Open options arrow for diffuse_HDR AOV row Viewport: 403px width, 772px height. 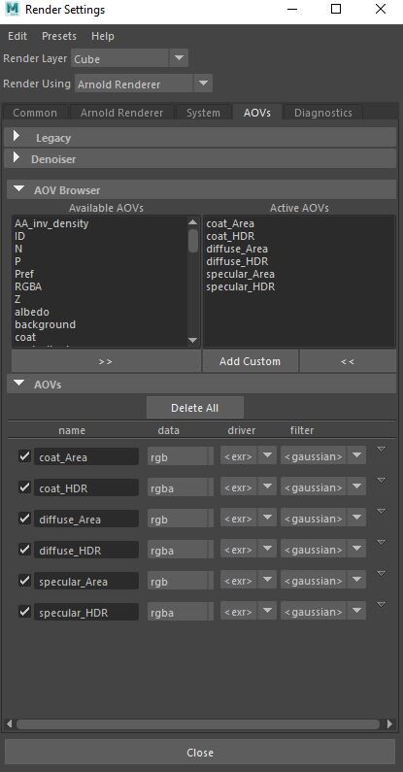tap(381, 542)
